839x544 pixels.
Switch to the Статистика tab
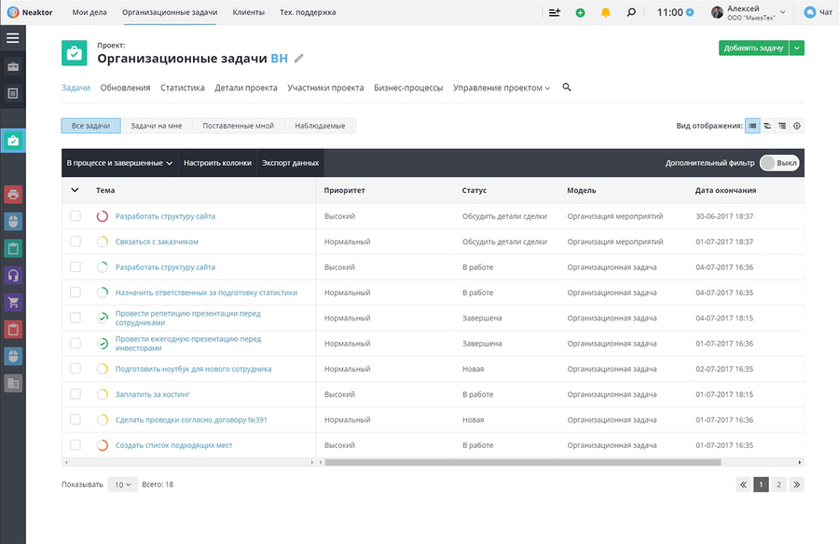(x=183, y=88)
